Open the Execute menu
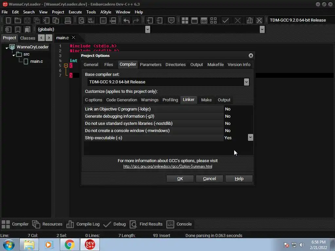This screenshot has height=251, width=335. (x=75, y=12)
